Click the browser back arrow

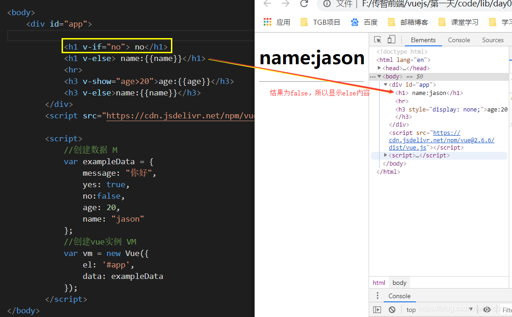[x=267, y=4]
